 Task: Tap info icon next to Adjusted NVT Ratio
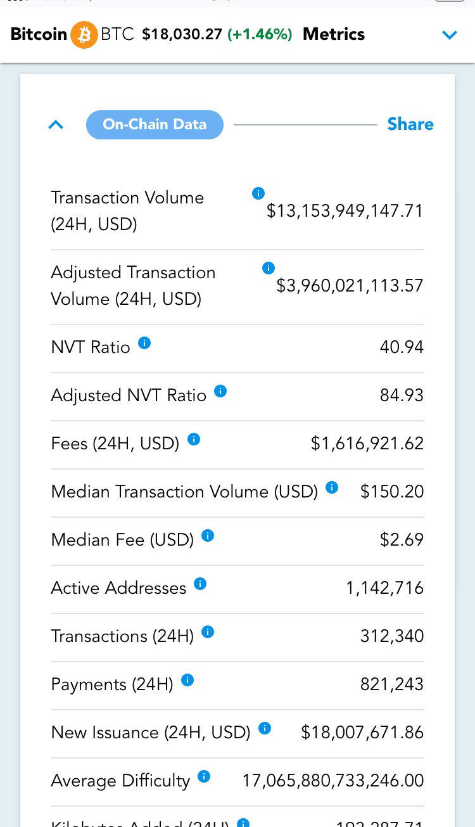tap(220, 391)
